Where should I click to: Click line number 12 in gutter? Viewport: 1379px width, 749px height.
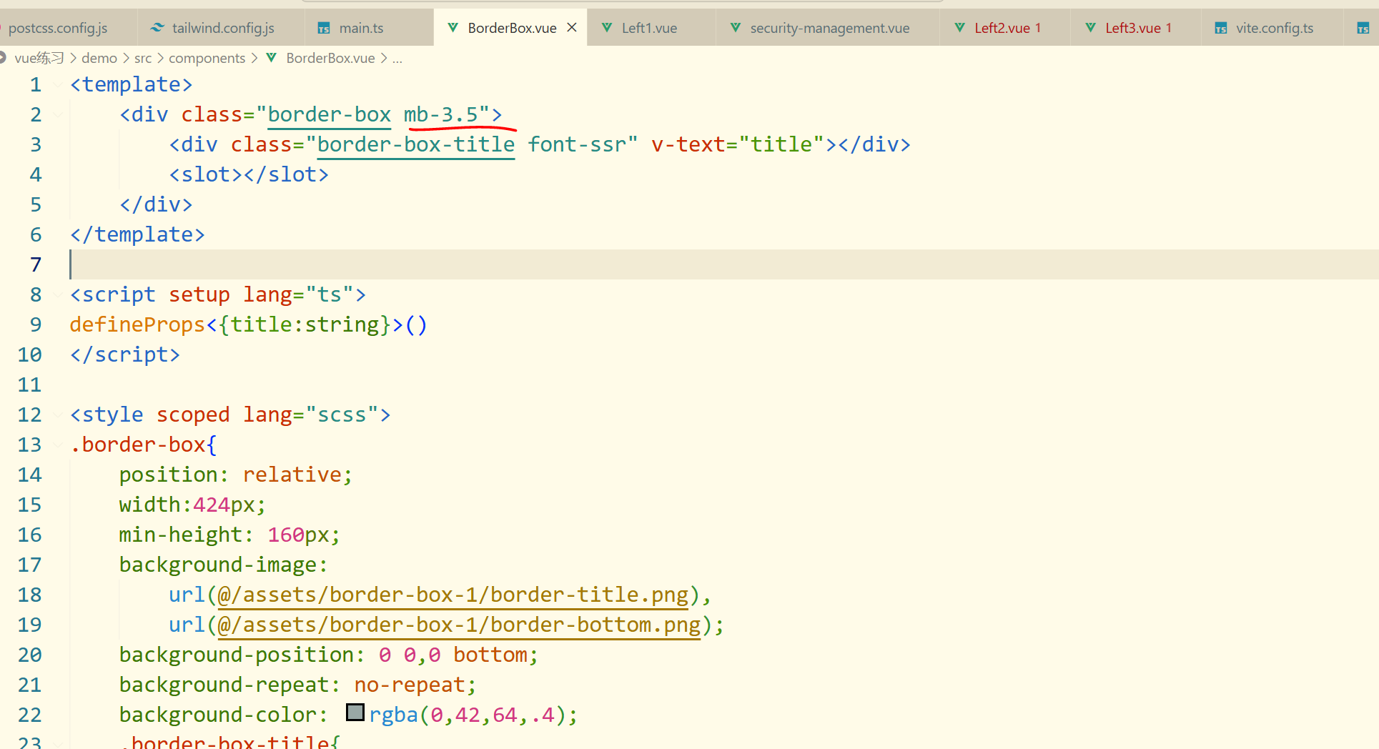pos(29,415)
